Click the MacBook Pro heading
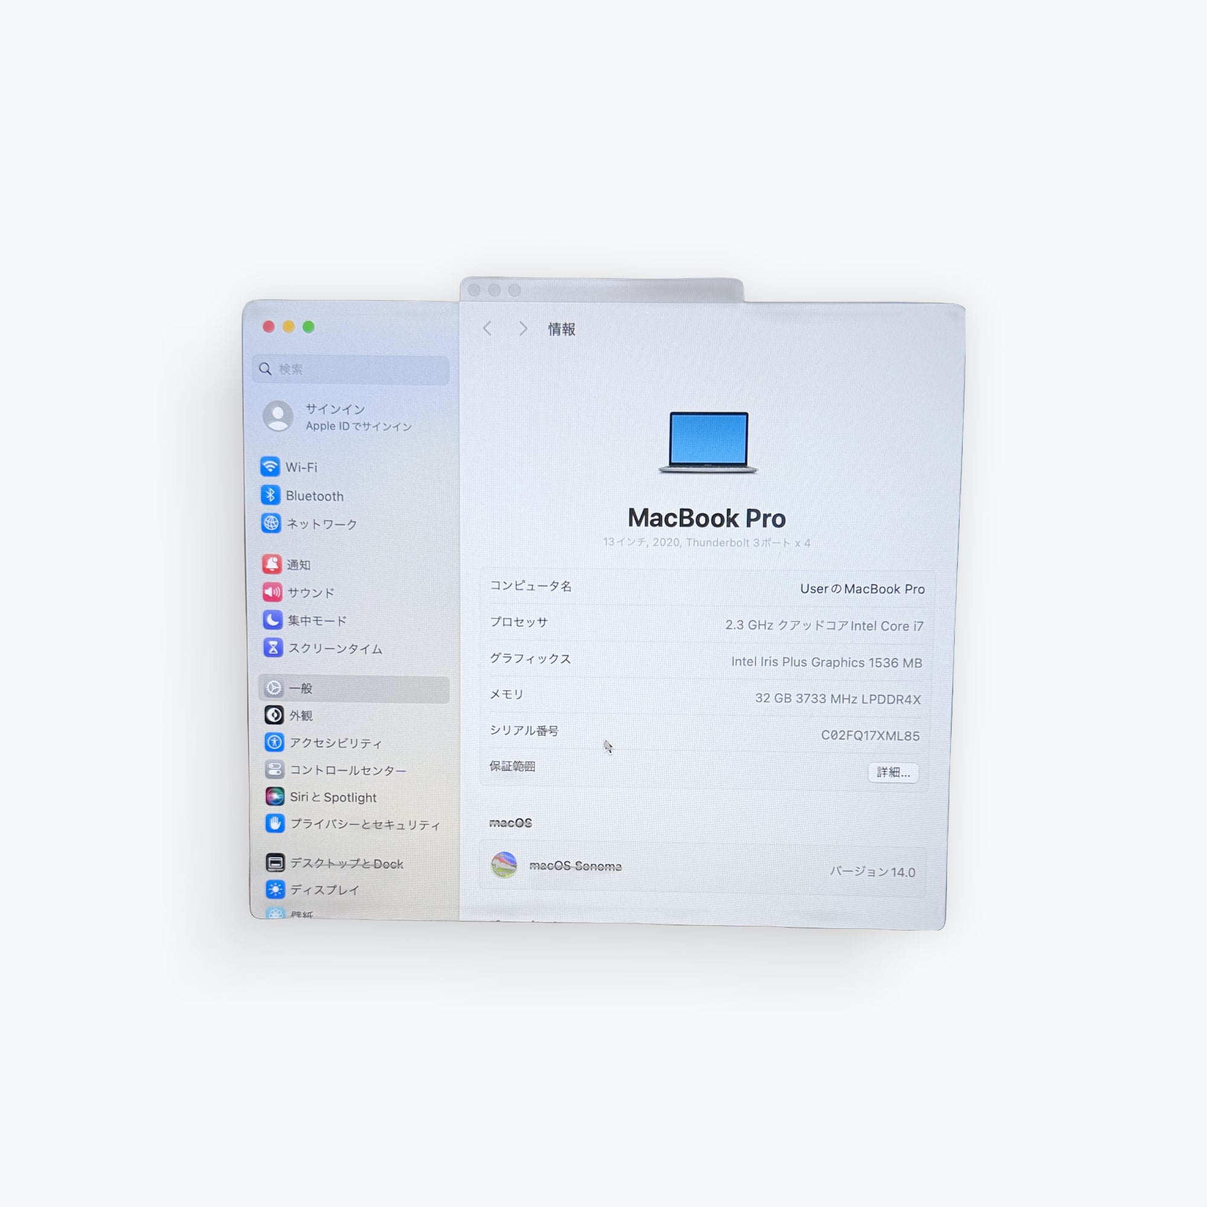 (707, 518)
